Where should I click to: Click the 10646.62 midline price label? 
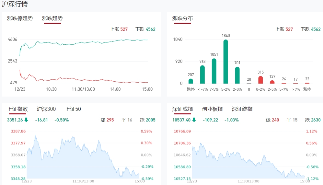coord(182,155)
